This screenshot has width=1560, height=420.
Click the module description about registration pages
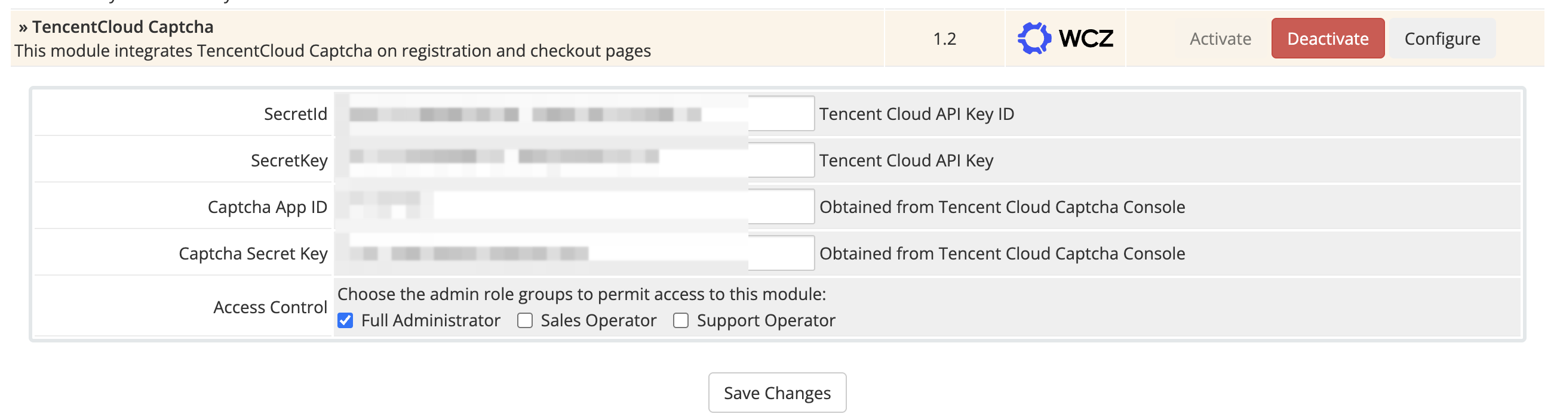tap(333, 51)
